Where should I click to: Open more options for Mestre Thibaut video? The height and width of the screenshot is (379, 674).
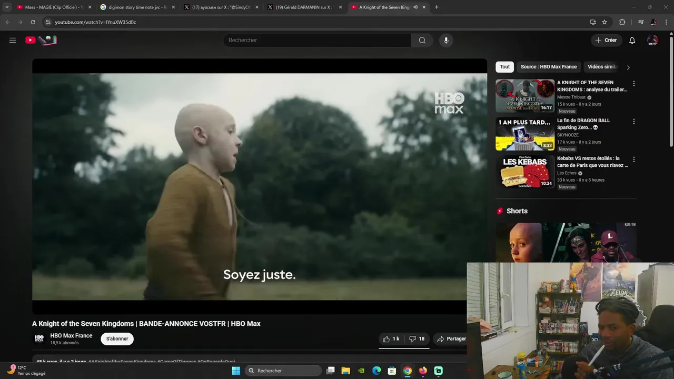(633, 84)
